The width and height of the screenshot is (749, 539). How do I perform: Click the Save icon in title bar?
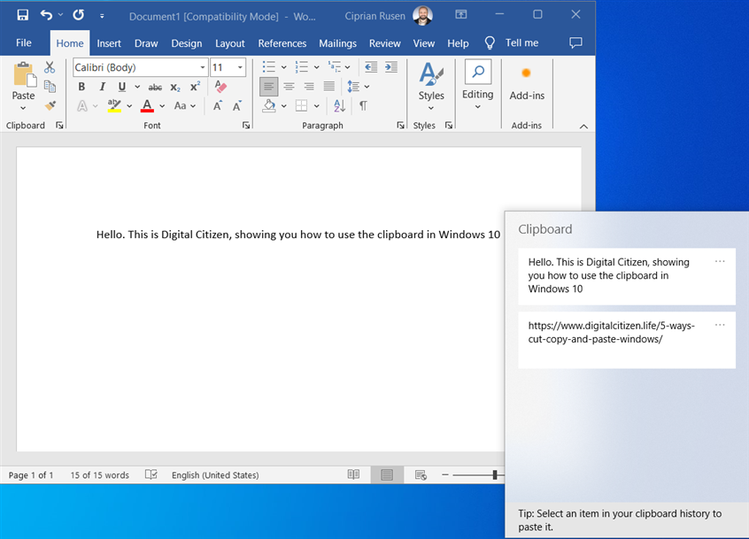point(22,15)
